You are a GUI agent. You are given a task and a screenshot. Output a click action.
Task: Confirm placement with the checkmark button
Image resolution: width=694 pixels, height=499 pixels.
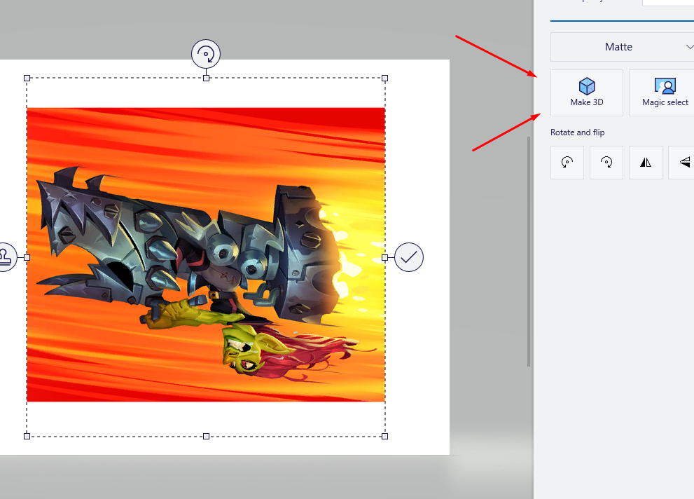(x=409, y=257)
